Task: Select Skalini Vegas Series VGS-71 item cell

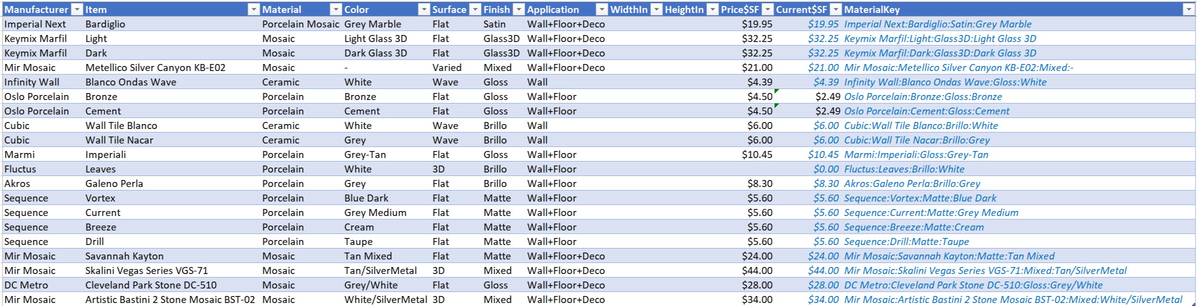Action: click(172, 270)
